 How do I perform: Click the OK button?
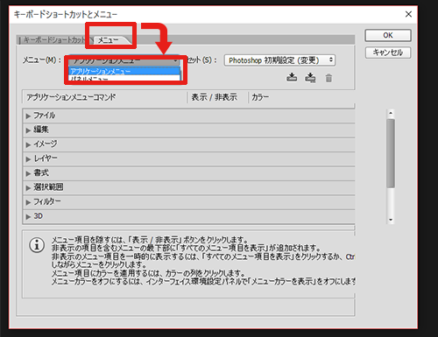(x=388, y=35)
